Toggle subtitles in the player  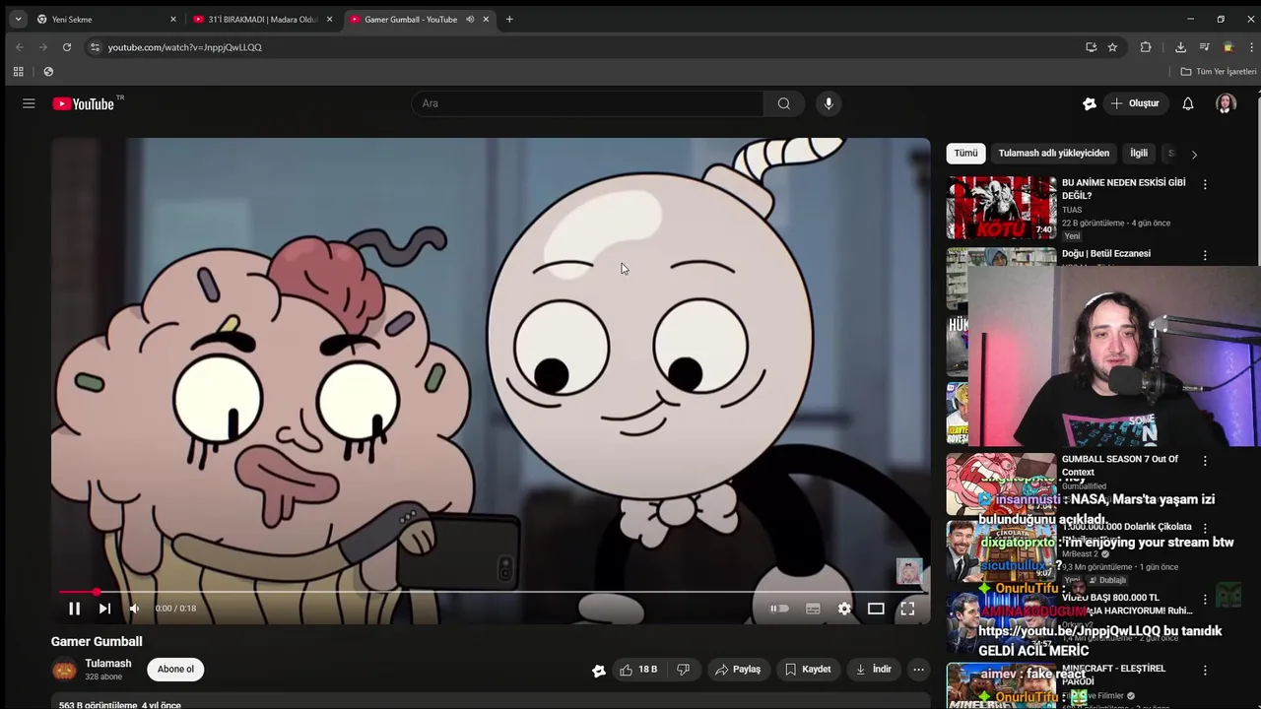[x=813, y=609]
